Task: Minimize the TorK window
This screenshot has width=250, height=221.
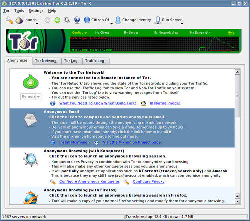Action: coord(234,3)
